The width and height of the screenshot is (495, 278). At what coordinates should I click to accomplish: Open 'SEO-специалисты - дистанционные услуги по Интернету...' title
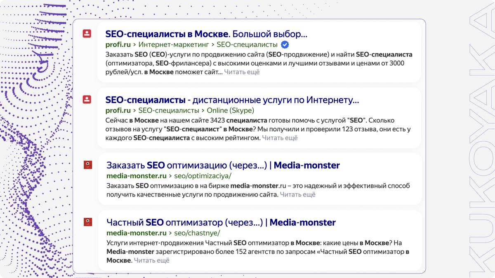click(x=232, y=100)
